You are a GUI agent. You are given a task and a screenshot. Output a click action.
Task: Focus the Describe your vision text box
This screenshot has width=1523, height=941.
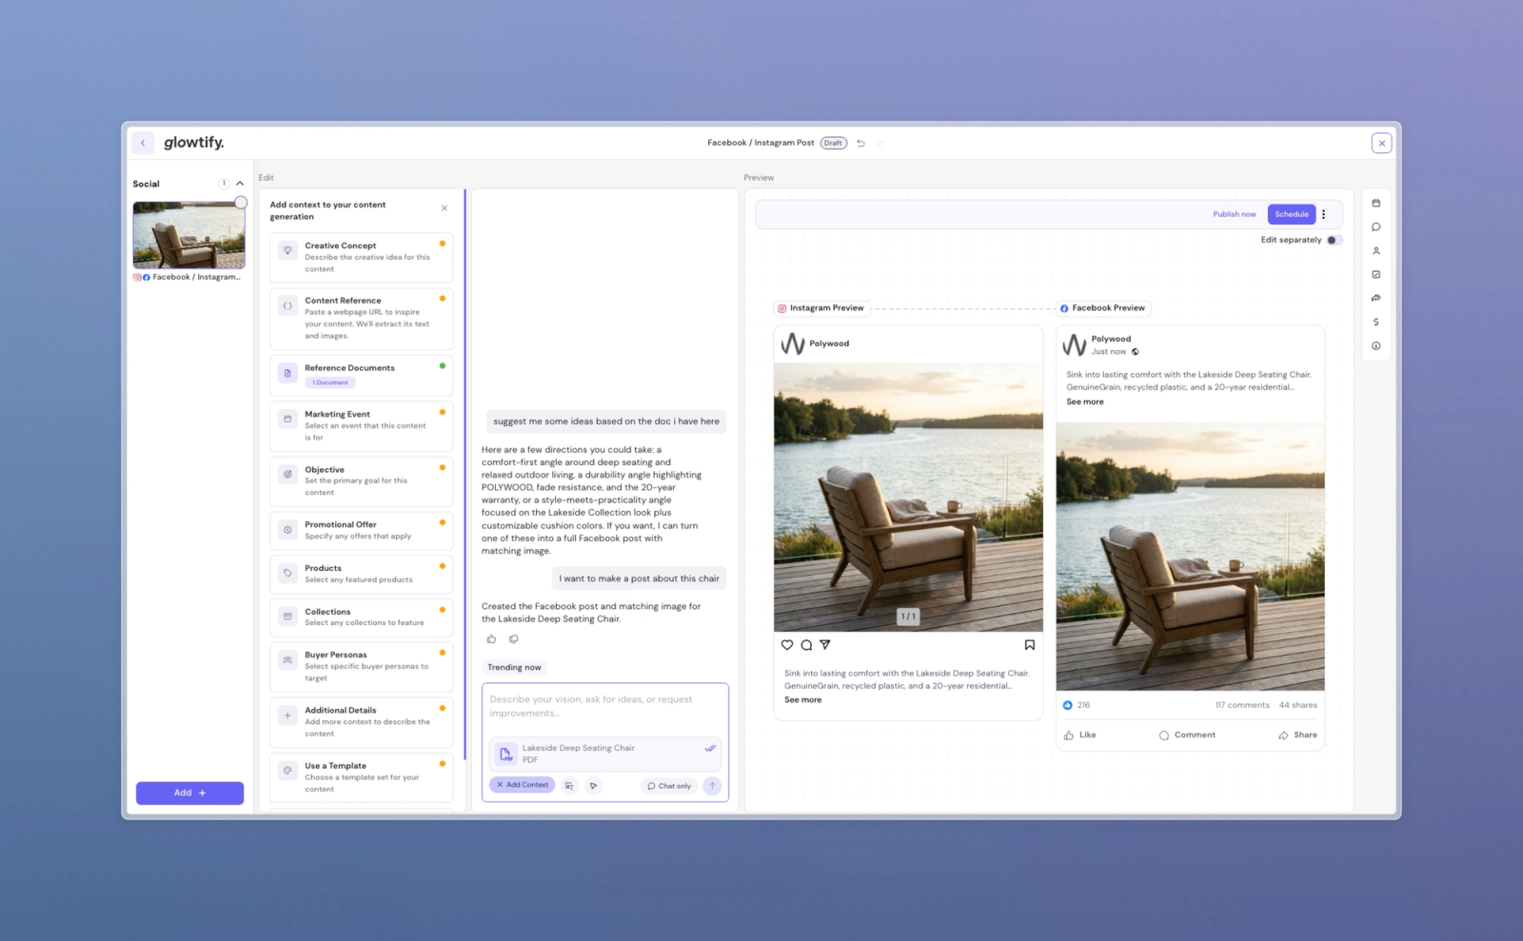click(605, 706)
